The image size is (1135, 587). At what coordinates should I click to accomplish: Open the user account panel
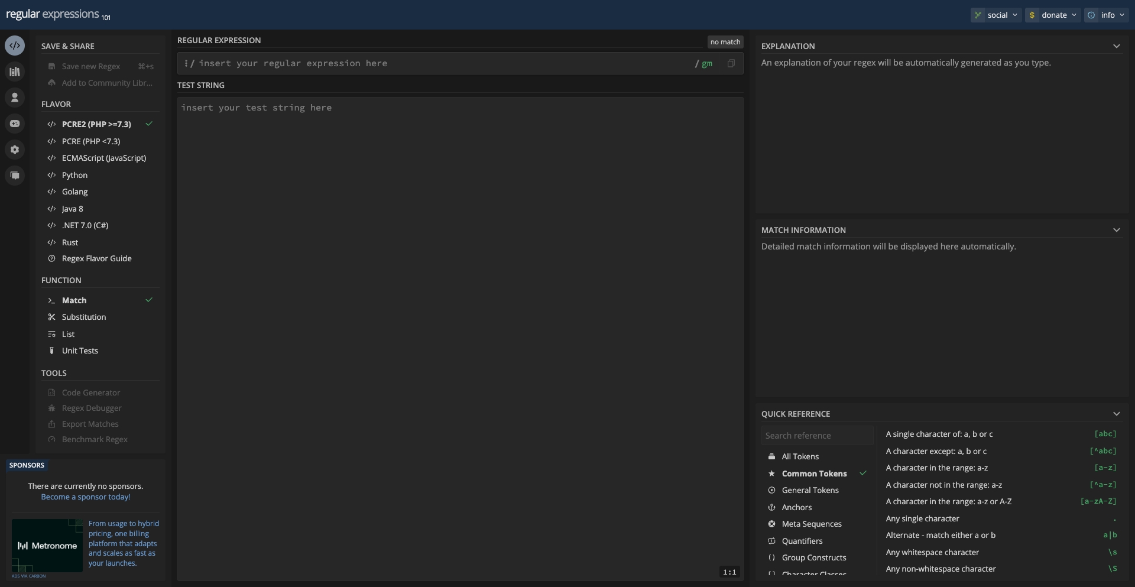click(15, 97)
